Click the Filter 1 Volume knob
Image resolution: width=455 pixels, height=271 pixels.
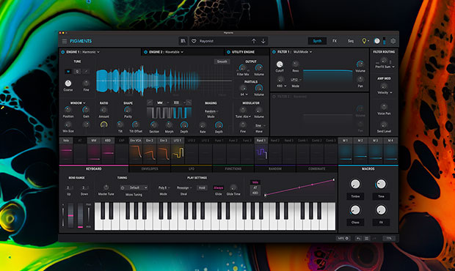[360, 64]
